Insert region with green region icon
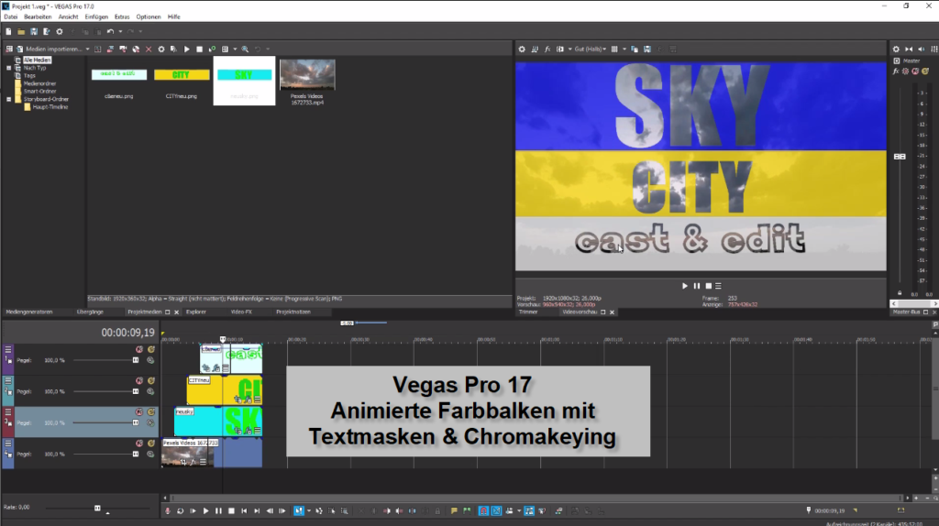 (467, 511)
